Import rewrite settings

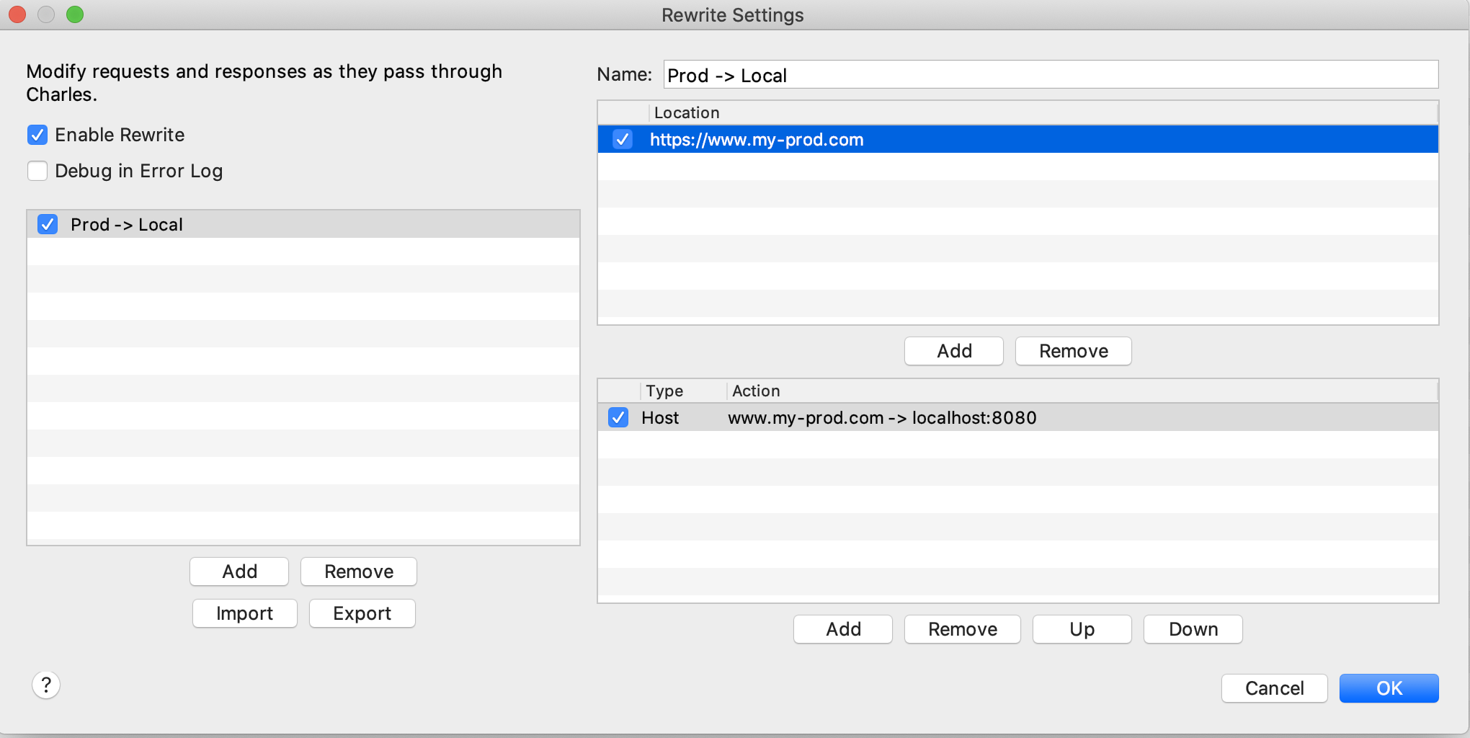244,613
